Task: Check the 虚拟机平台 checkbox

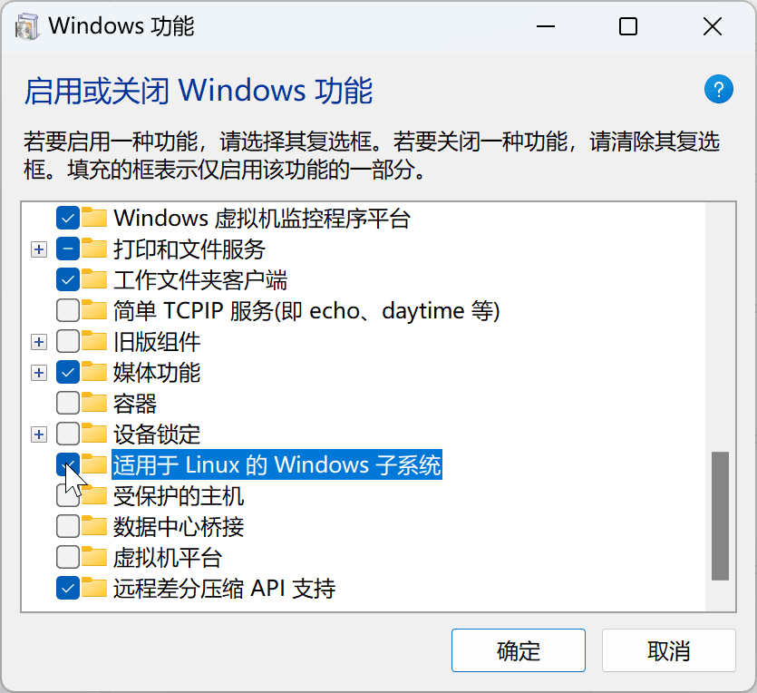Action: click(x=68, y=557)
